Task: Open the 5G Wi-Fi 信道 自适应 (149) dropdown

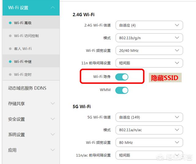Action: click(149, 117)
